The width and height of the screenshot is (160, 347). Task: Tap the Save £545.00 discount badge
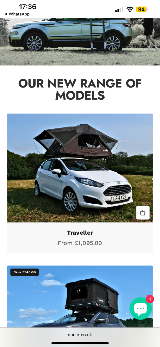(x=25, y=272)
